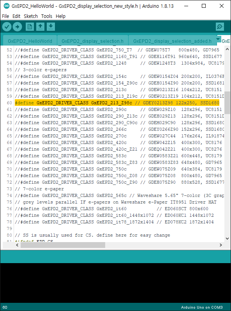Screen dimensions: 231x311
Task: Click the vertical scrollbar up arrow
Action: (227, 49)
